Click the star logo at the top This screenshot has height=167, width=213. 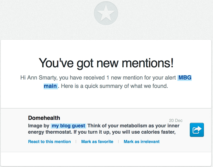tap(106, 13)
